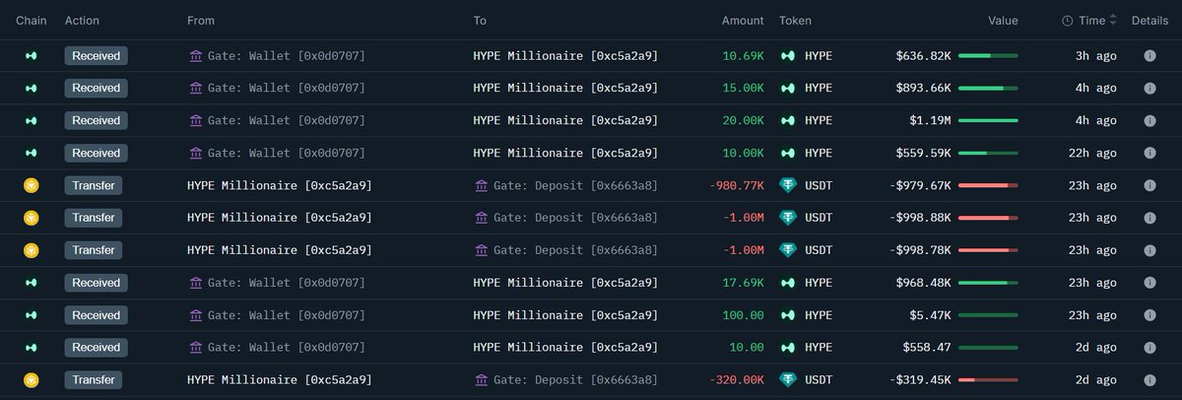
Task: Click Received badge in $893.66K row
Action: click(x=96, y=89)
